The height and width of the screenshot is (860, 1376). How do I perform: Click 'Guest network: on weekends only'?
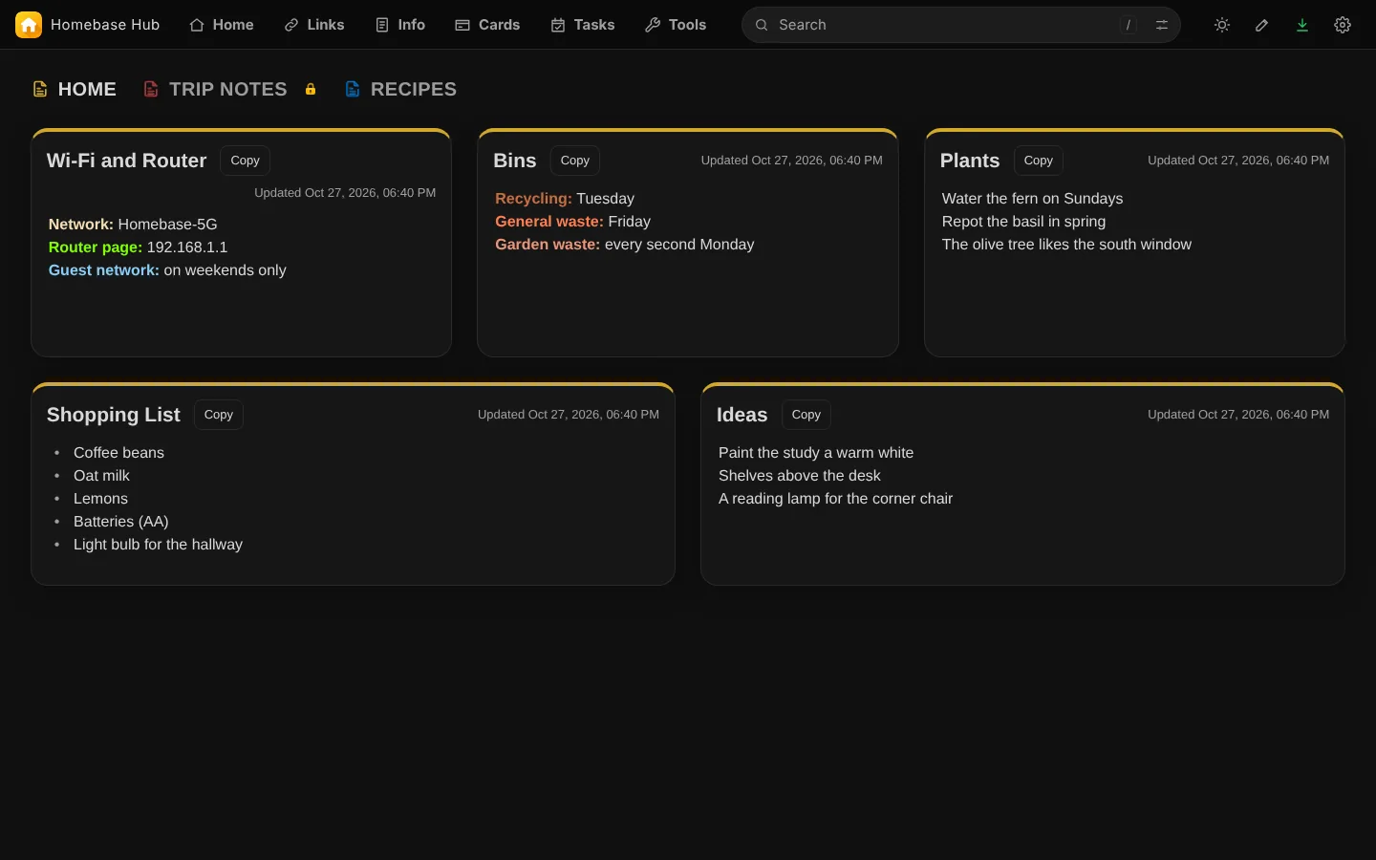click(x=167, y=270)
